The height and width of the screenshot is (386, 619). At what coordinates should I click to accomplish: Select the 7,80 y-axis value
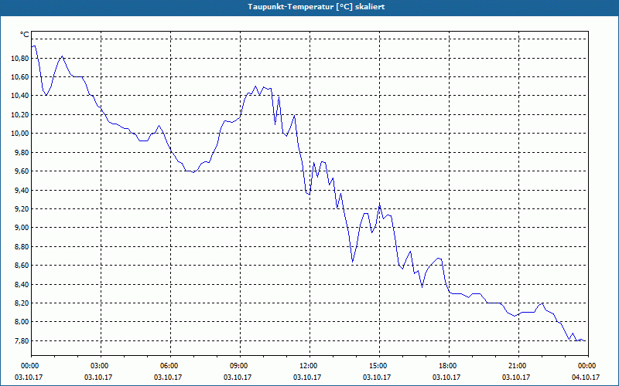tap(21, 340)
